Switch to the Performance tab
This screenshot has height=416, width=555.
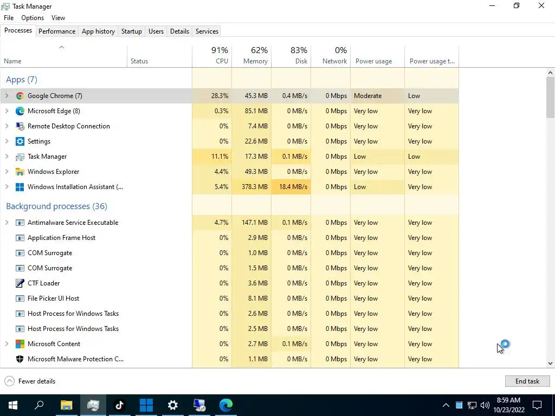[57, 31]
